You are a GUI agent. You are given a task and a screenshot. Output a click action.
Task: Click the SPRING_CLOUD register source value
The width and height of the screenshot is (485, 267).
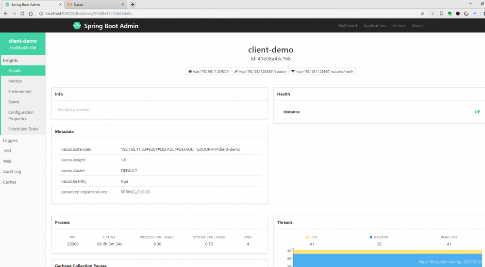[135, 192]
